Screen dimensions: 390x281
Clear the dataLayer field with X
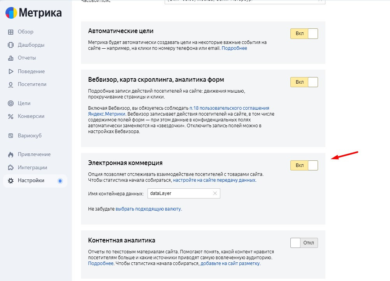(x=215, y=193)
